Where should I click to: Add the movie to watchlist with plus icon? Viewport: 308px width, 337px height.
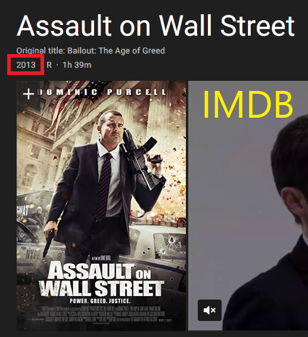tap(29, 94)
